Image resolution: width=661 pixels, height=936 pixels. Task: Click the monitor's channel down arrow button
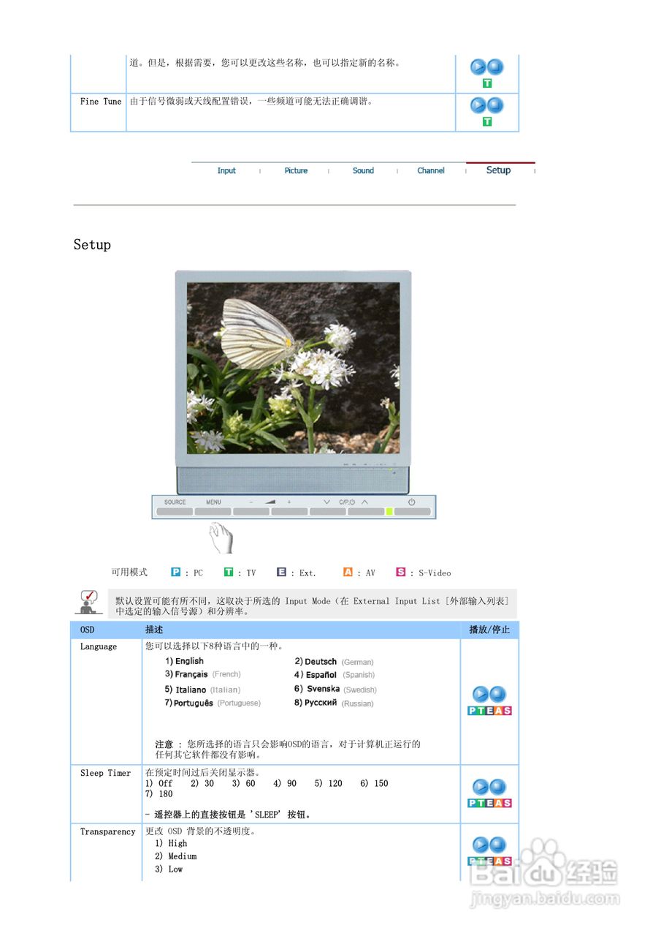[x=327, y=511]
